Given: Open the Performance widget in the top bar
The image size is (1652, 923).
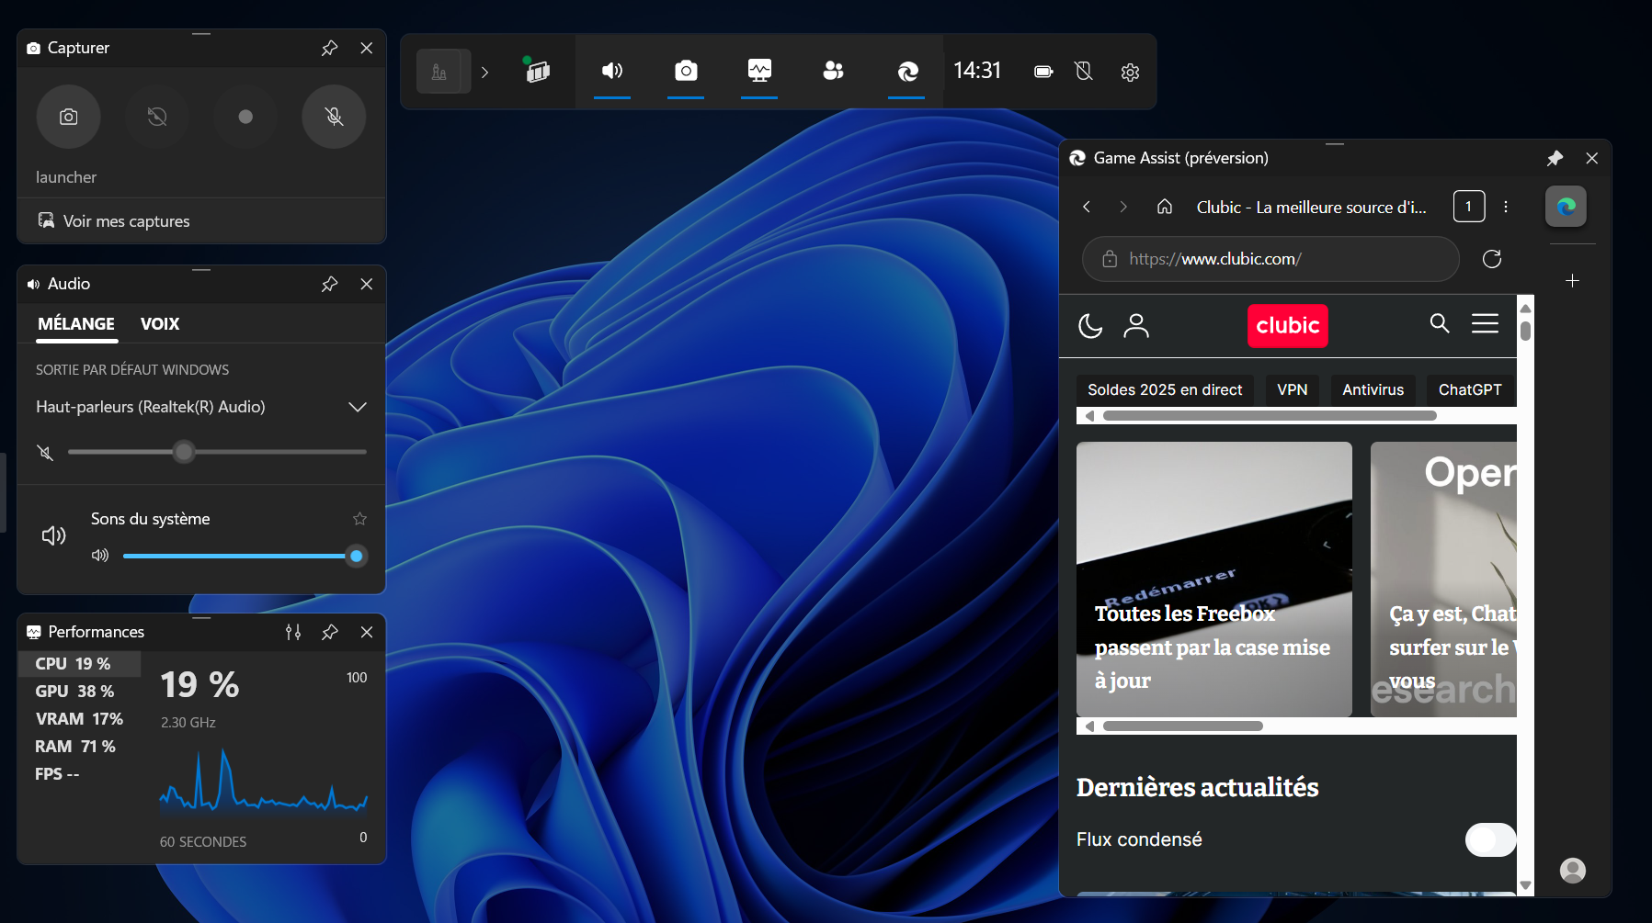Looking at the screenshot, I should pyautogui.click(x=759, y=71).
